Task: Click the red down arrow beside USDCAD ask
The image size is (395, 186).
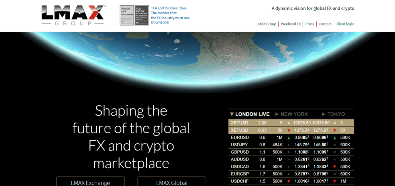Action: 334,167
